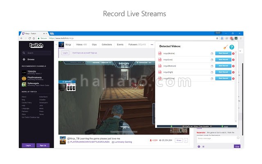Open Browse in the Twitch sidebar
The width and height of the screenshot is (262, 164).
[x=29, y=59]
